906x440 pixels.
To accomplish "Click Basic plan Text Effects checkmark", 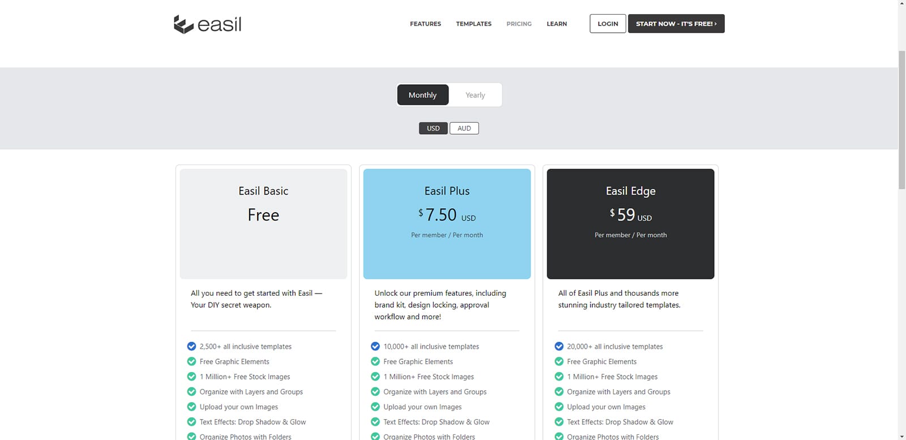I will (x=191, y=422).
